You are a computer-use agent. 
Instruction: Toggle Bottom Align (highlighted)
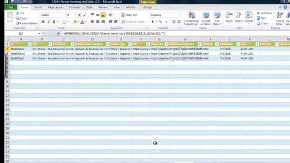click(103, 15)
